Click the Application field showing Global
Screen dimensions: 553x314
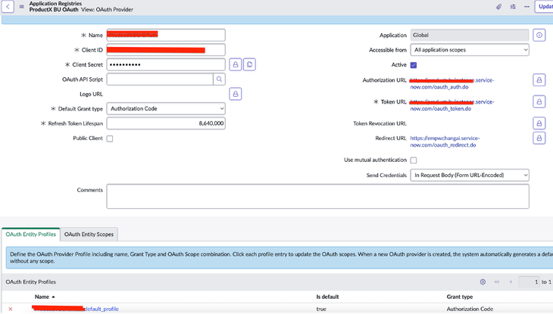[470, 35]
